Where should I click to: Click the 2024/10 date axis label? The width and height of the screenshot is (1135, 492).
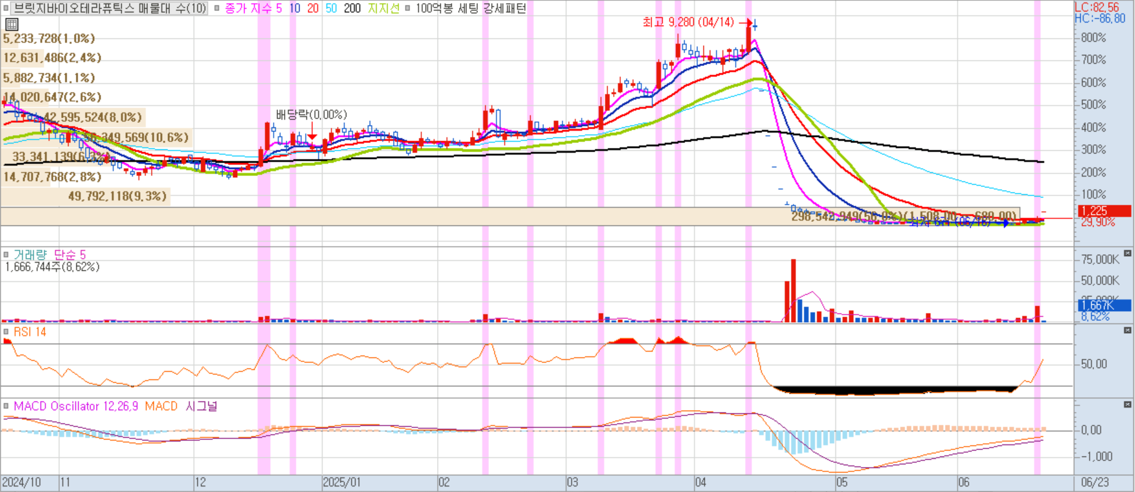tap(21, 482)
